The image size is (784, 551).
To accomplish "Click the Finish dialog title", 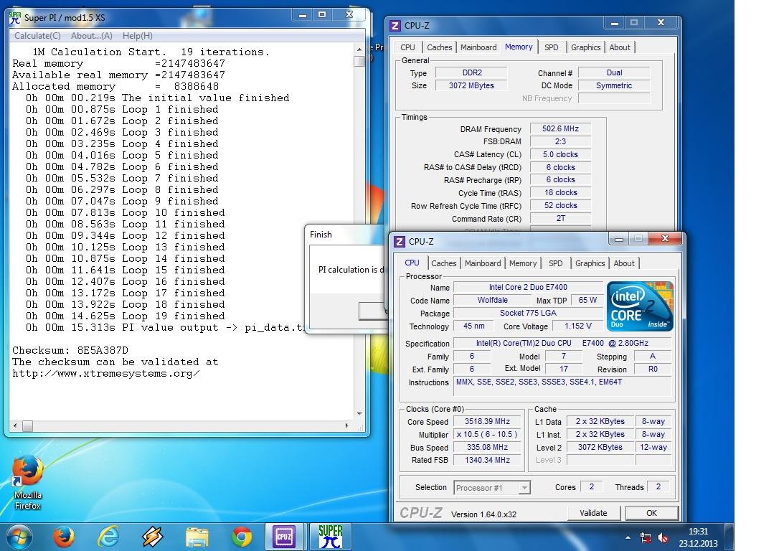I will pyautogui.click(x=321, y=235).
